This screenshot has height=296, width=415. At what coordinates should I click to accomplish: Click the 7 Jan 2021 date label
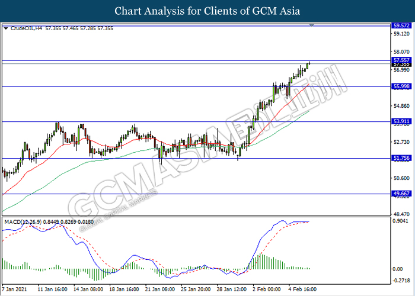[x=14, y=289]
